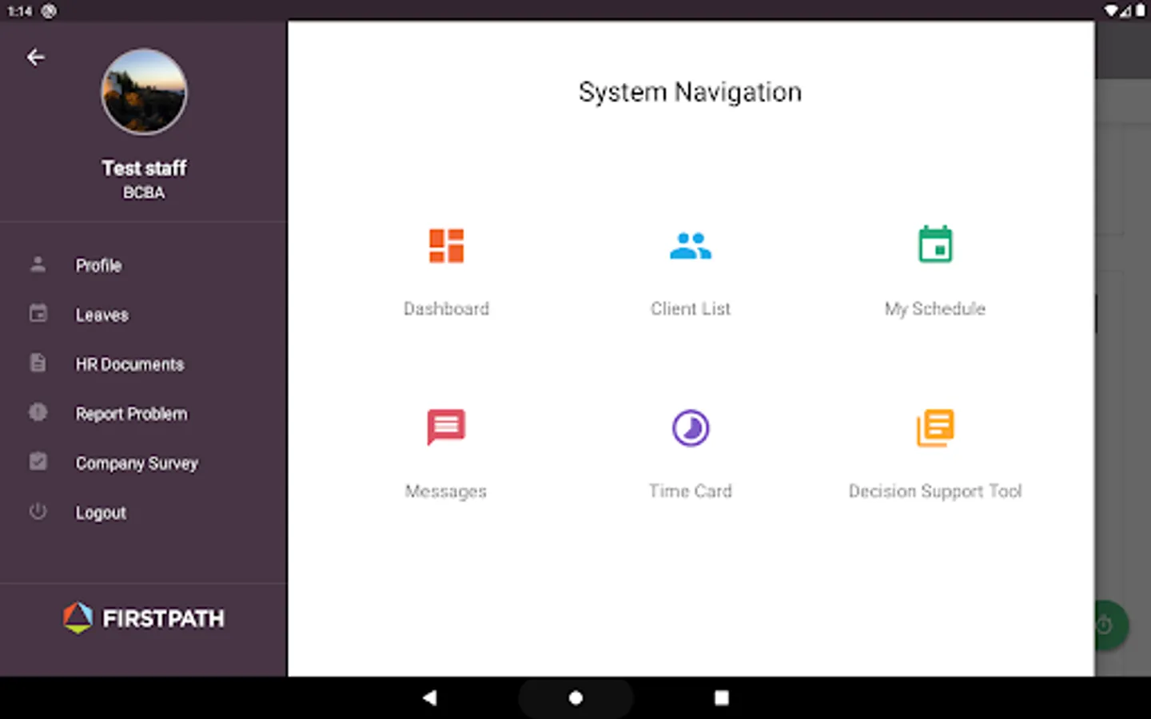The width and height of the screenshot is (1151, 719).
Task: Click the HR Documents file icon
Action: [38, 363]
